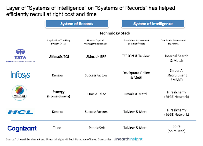Select the Wipro circular logo

tap(20, 94)
